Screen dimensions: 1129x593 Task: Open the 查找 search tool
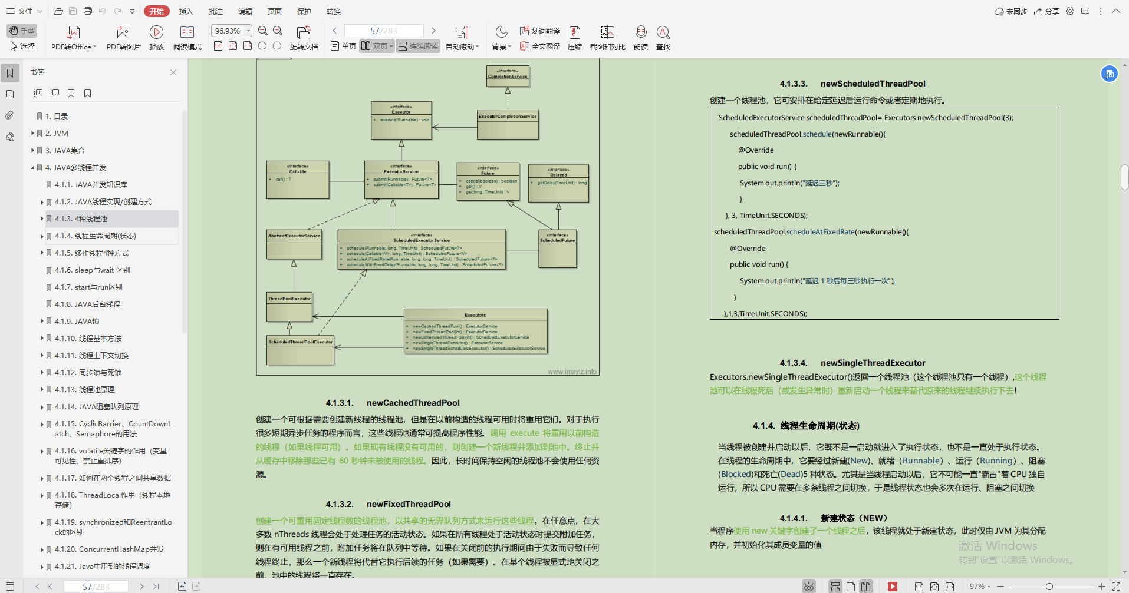663,38
